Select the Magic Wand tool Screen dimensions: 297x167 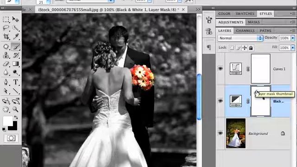(x=15, y=28)
